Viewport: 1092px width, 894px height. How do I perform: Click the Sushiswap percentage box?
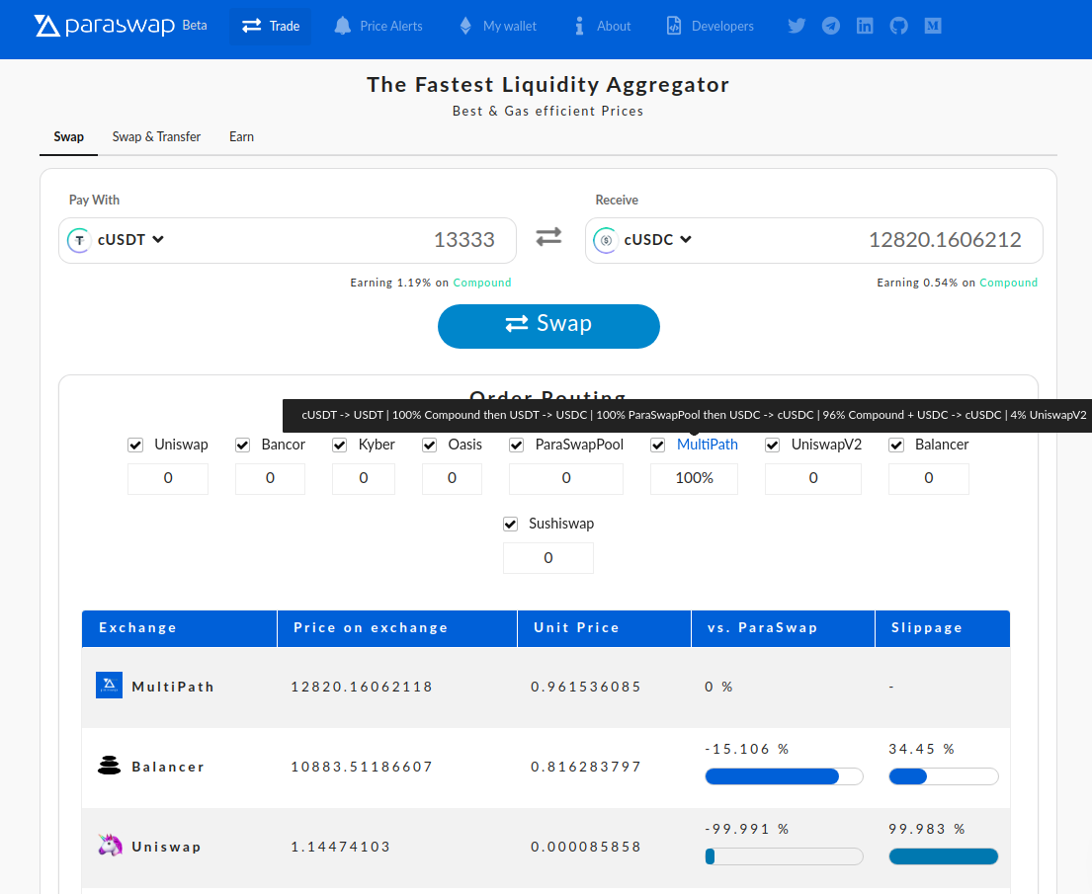(548, 558)
